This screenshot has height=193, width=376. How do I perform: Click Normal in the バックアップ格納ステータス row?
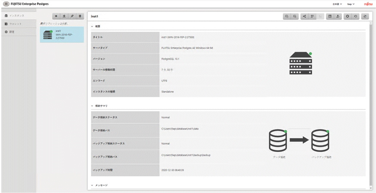(x=165, y=144)
